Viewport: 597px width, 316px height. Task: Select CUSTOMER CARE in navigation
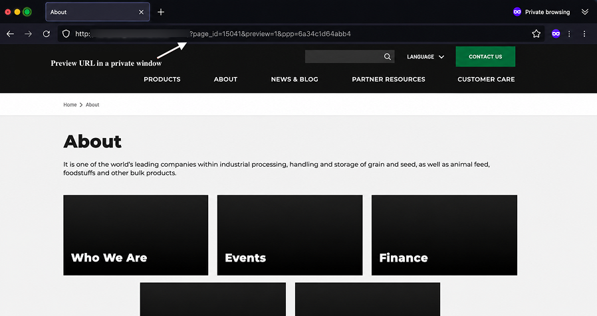pos(486,79)
